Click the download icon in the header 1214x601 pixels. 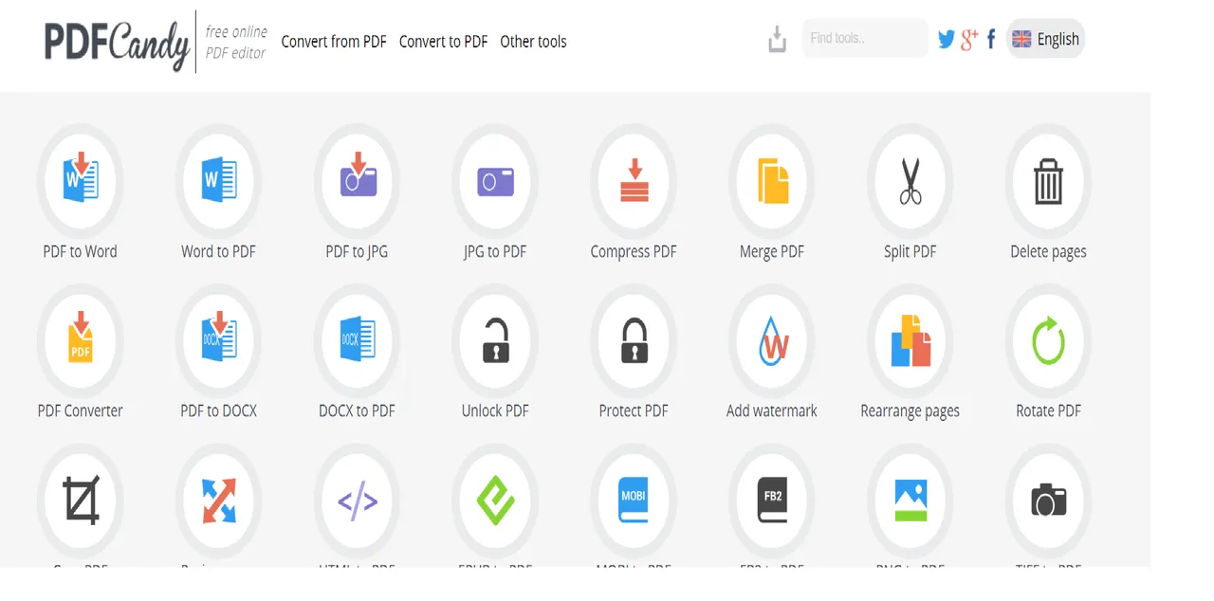(x=778, y=39)
